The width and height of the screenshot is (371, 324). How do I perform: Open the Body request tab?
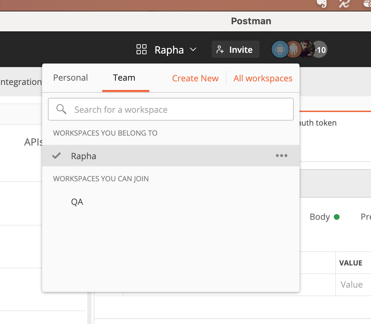(x=320, y=217)
